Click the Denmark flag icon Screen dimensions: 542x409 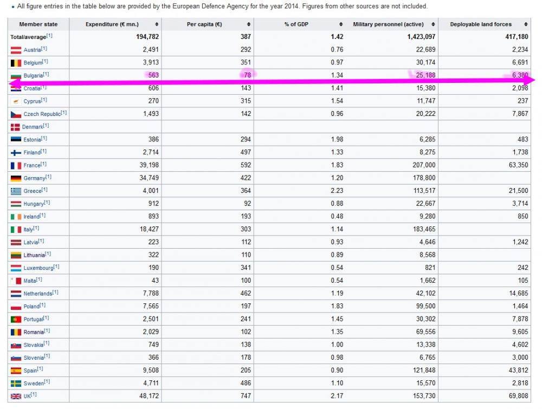pos(15,127)
